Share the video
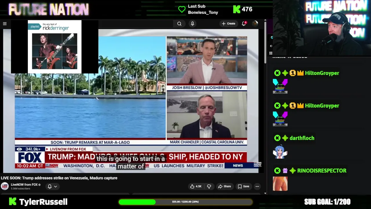The image size is (371, 209). [225, 186]
